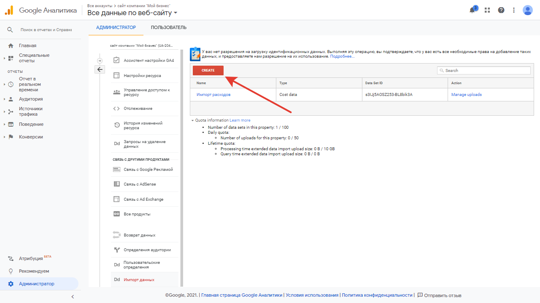Expand Аудитория reports arrow

point(4,99)
